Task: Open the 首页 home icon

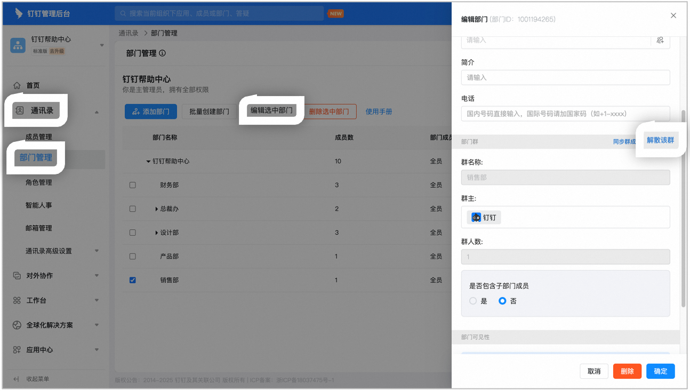Action: coord(17,85)
